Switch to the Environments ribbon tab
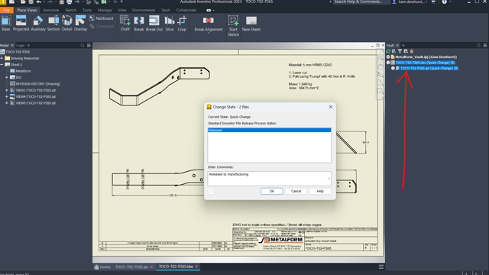Image resolution: width=489 pixels, height=275 pixels. (x=144, y=10)
